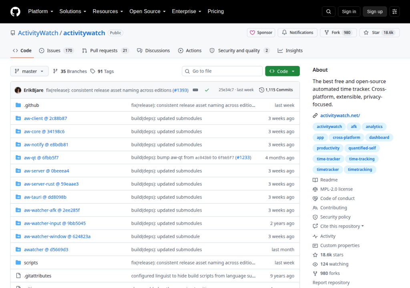Click the Sponsor button
The height and width of the screenshot is (288, 410).
pyautogui.click(x=261, y=32)
